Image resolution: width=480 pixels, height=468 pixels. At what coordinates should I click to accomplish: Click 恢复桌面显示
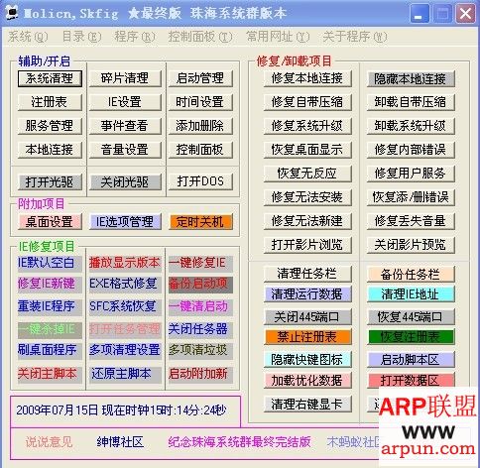pos(307,150)
